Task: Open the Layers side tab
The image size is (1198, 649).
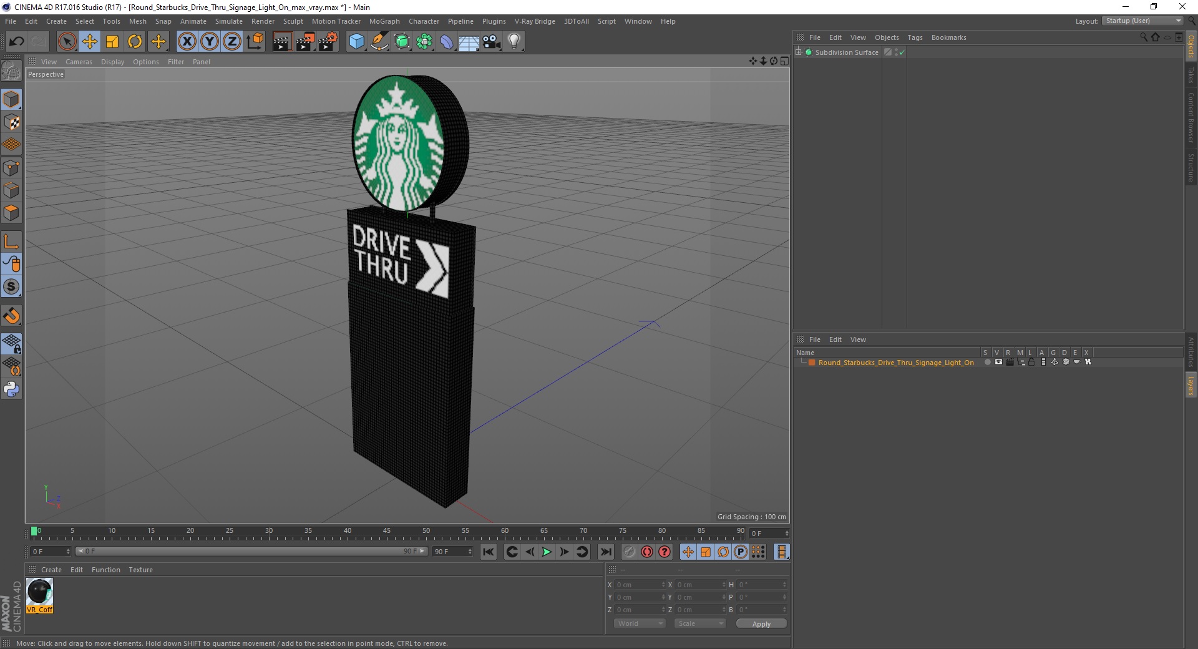Action: 1191,385
